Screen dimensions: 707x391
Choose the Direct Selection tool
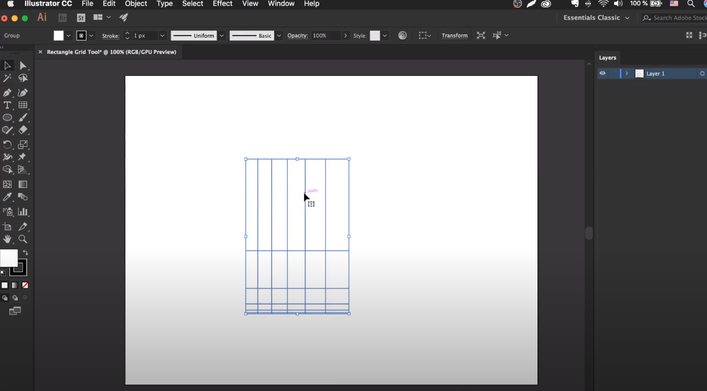[x=23, y=66]
